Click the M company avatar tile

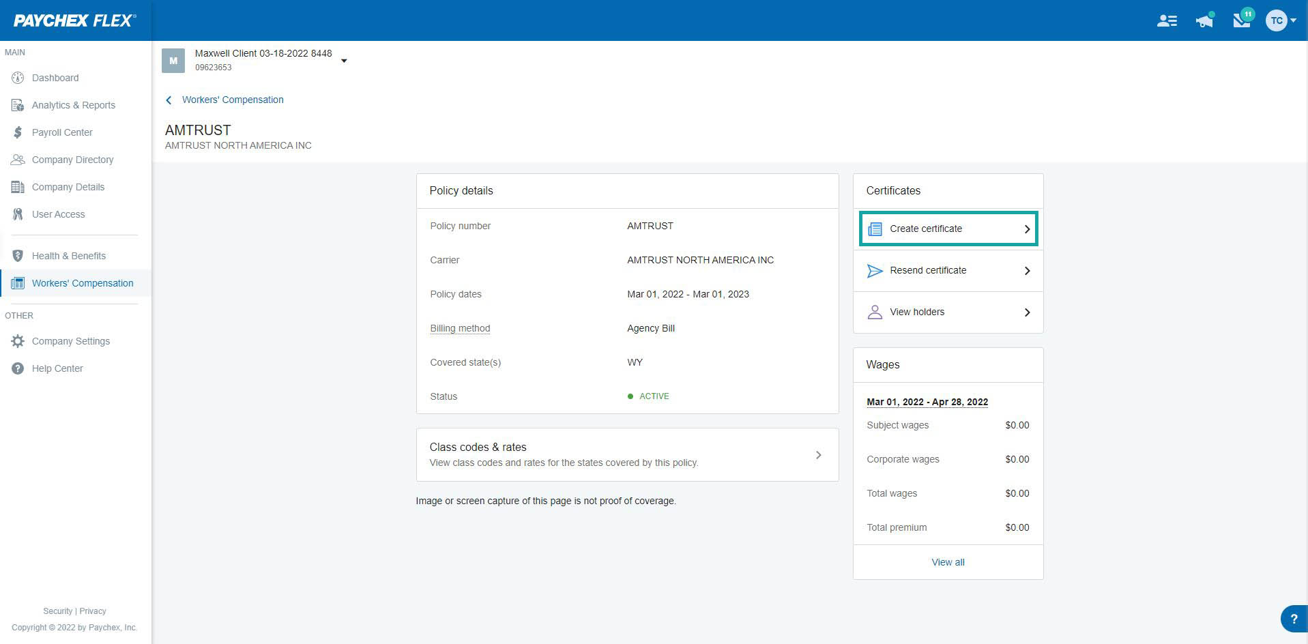tap(173, 61)
